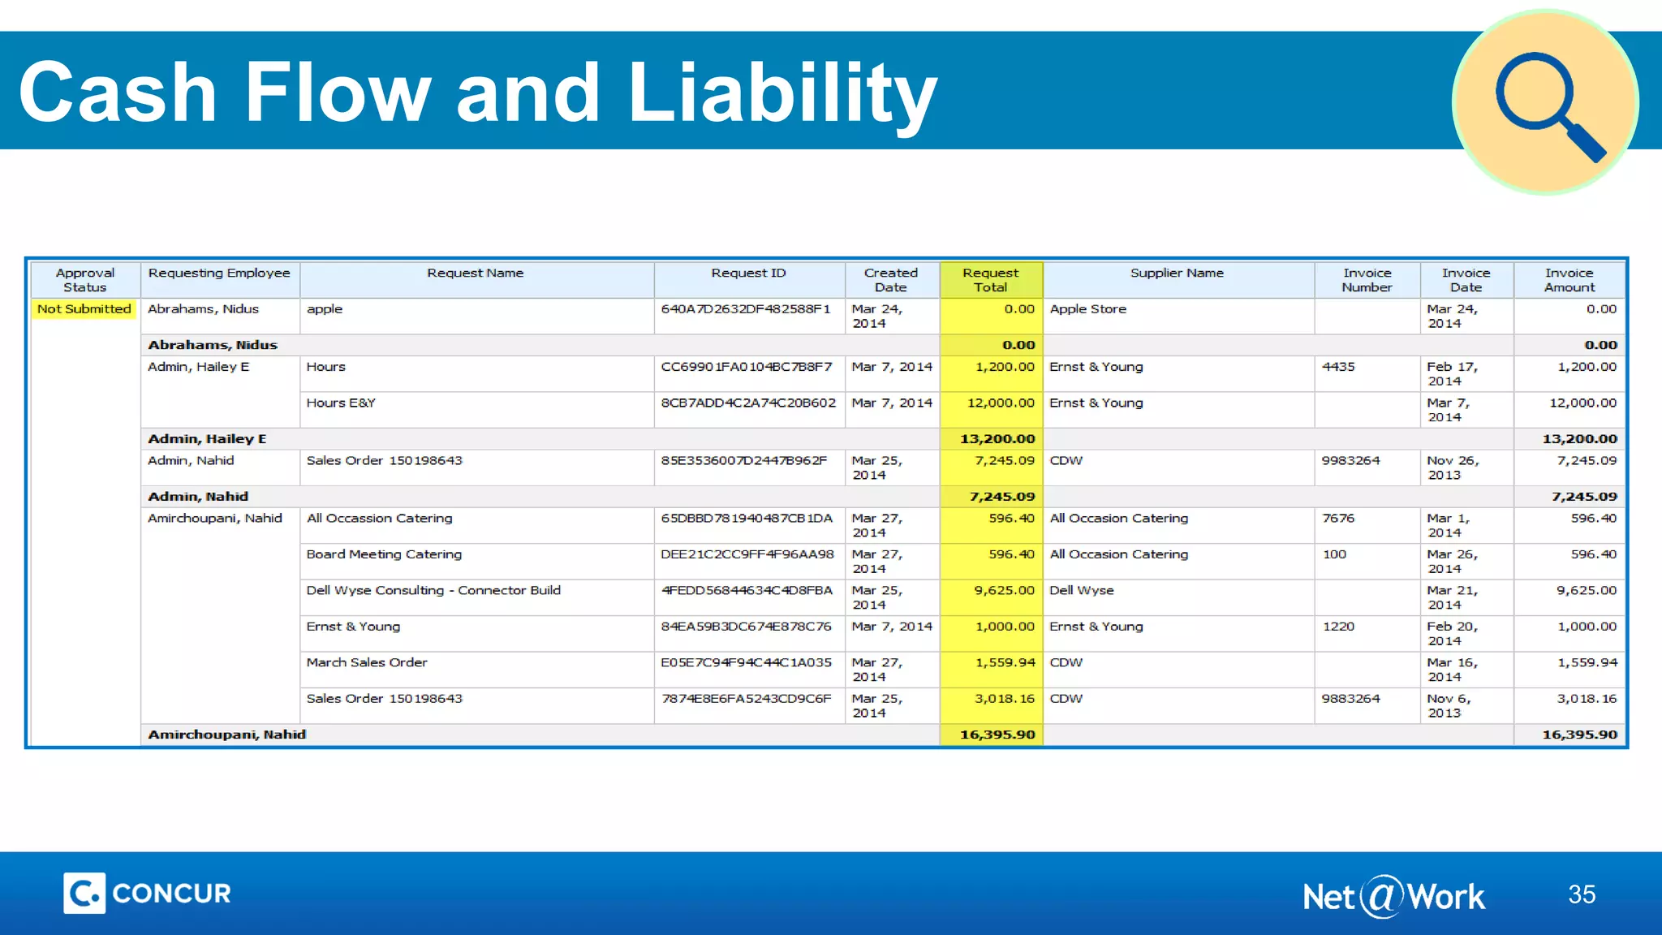Click the Approval Status column header
The width and height of the screenshot is (1662, 935).
point(85,280)
